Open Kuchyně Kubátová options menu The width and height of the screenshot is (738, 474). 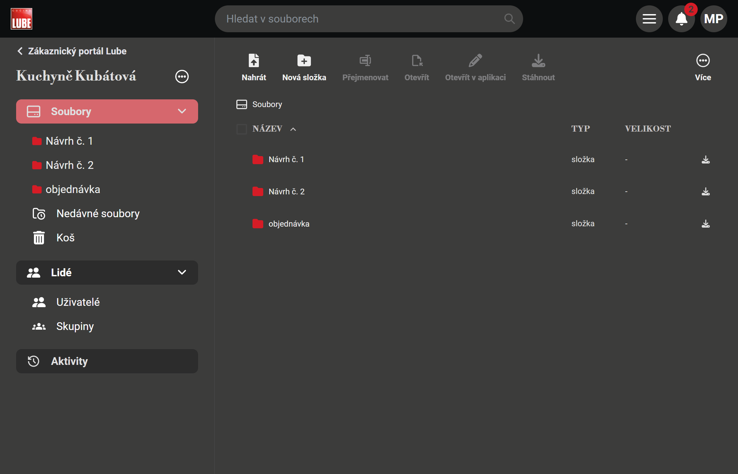[182, 77]
